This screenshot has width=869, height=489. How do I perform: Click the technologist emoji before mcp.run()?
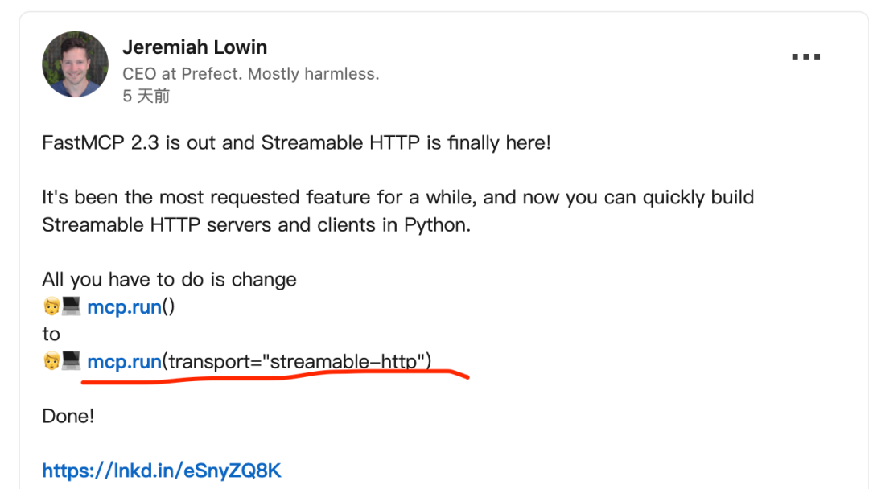62,307
